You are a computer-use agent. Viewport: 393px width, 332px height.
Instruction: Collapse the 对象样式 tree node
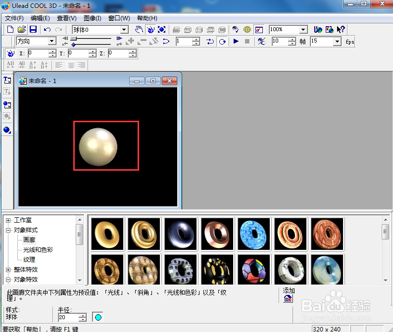click(x=8, y=230)
